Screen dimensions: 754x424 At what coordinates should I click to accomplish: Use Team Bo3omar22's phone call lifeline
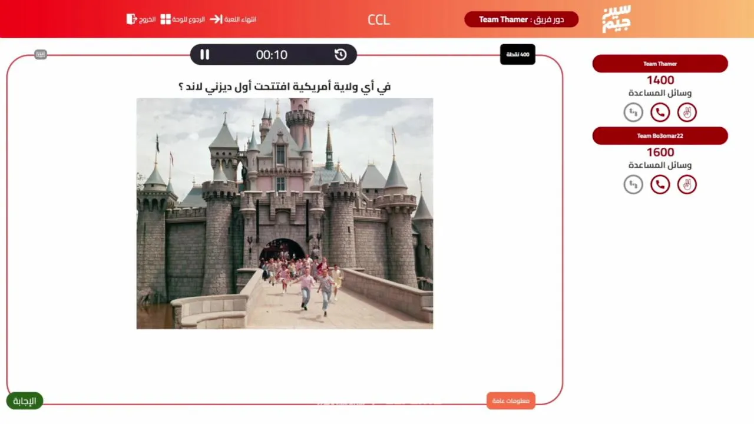[660, 184]
